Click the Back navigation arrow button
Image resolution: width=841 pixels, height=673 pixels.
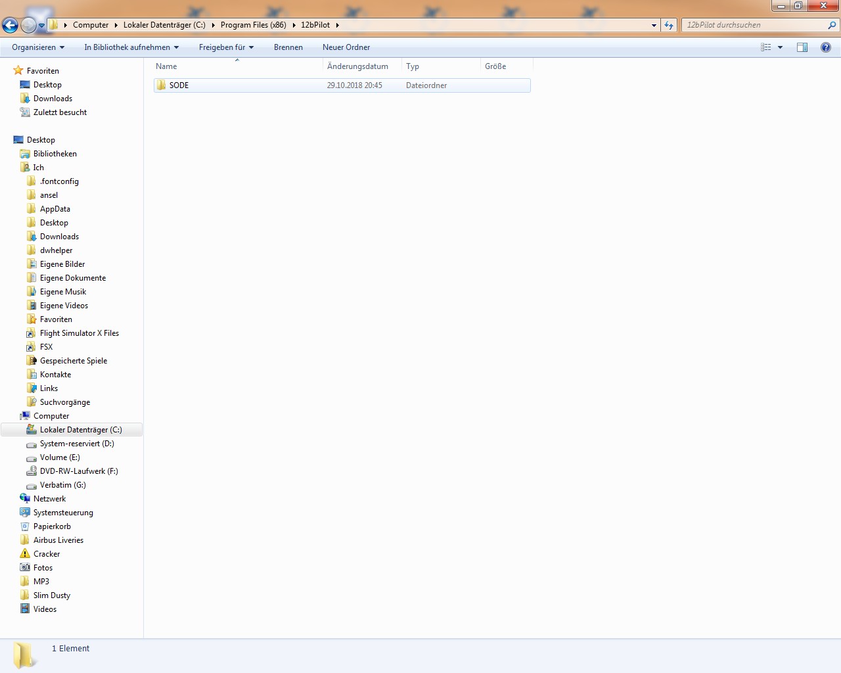[x=10, y=25]
